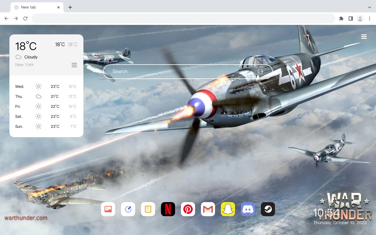Click the Cloudy condition text
The height and width of the screenshot is (235, 376).
click(x=31, y=57)
